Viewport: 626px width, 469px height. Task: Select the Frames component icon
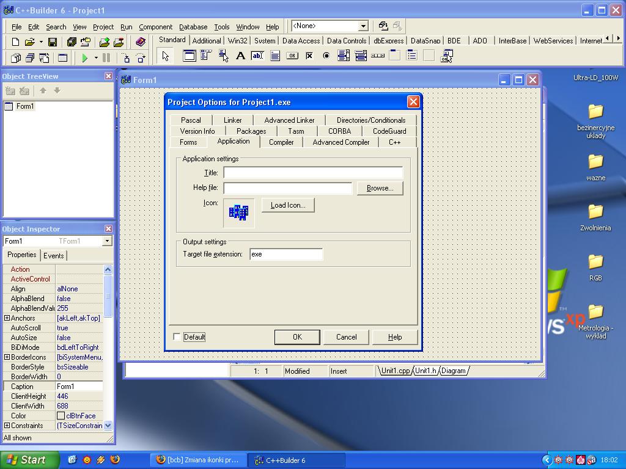pos(190,56)
